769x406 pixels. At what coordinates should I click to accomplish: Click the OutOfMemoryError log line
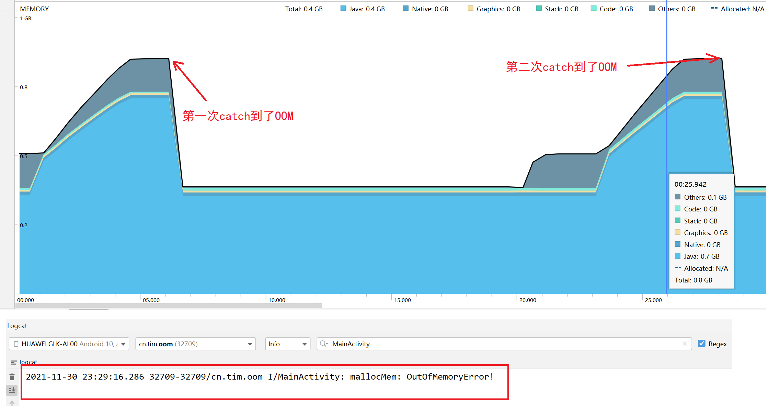point(260,377)
